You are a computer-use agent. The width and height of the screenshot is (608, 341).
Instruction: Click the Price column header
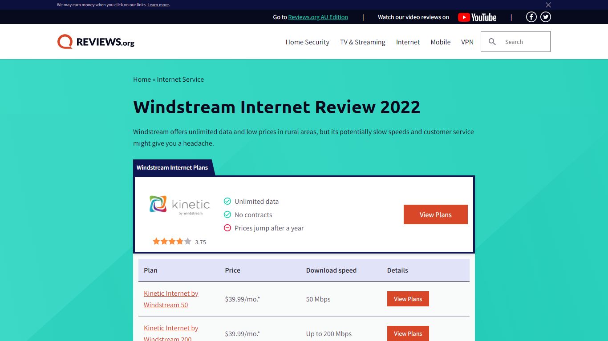tap(232, 270)
